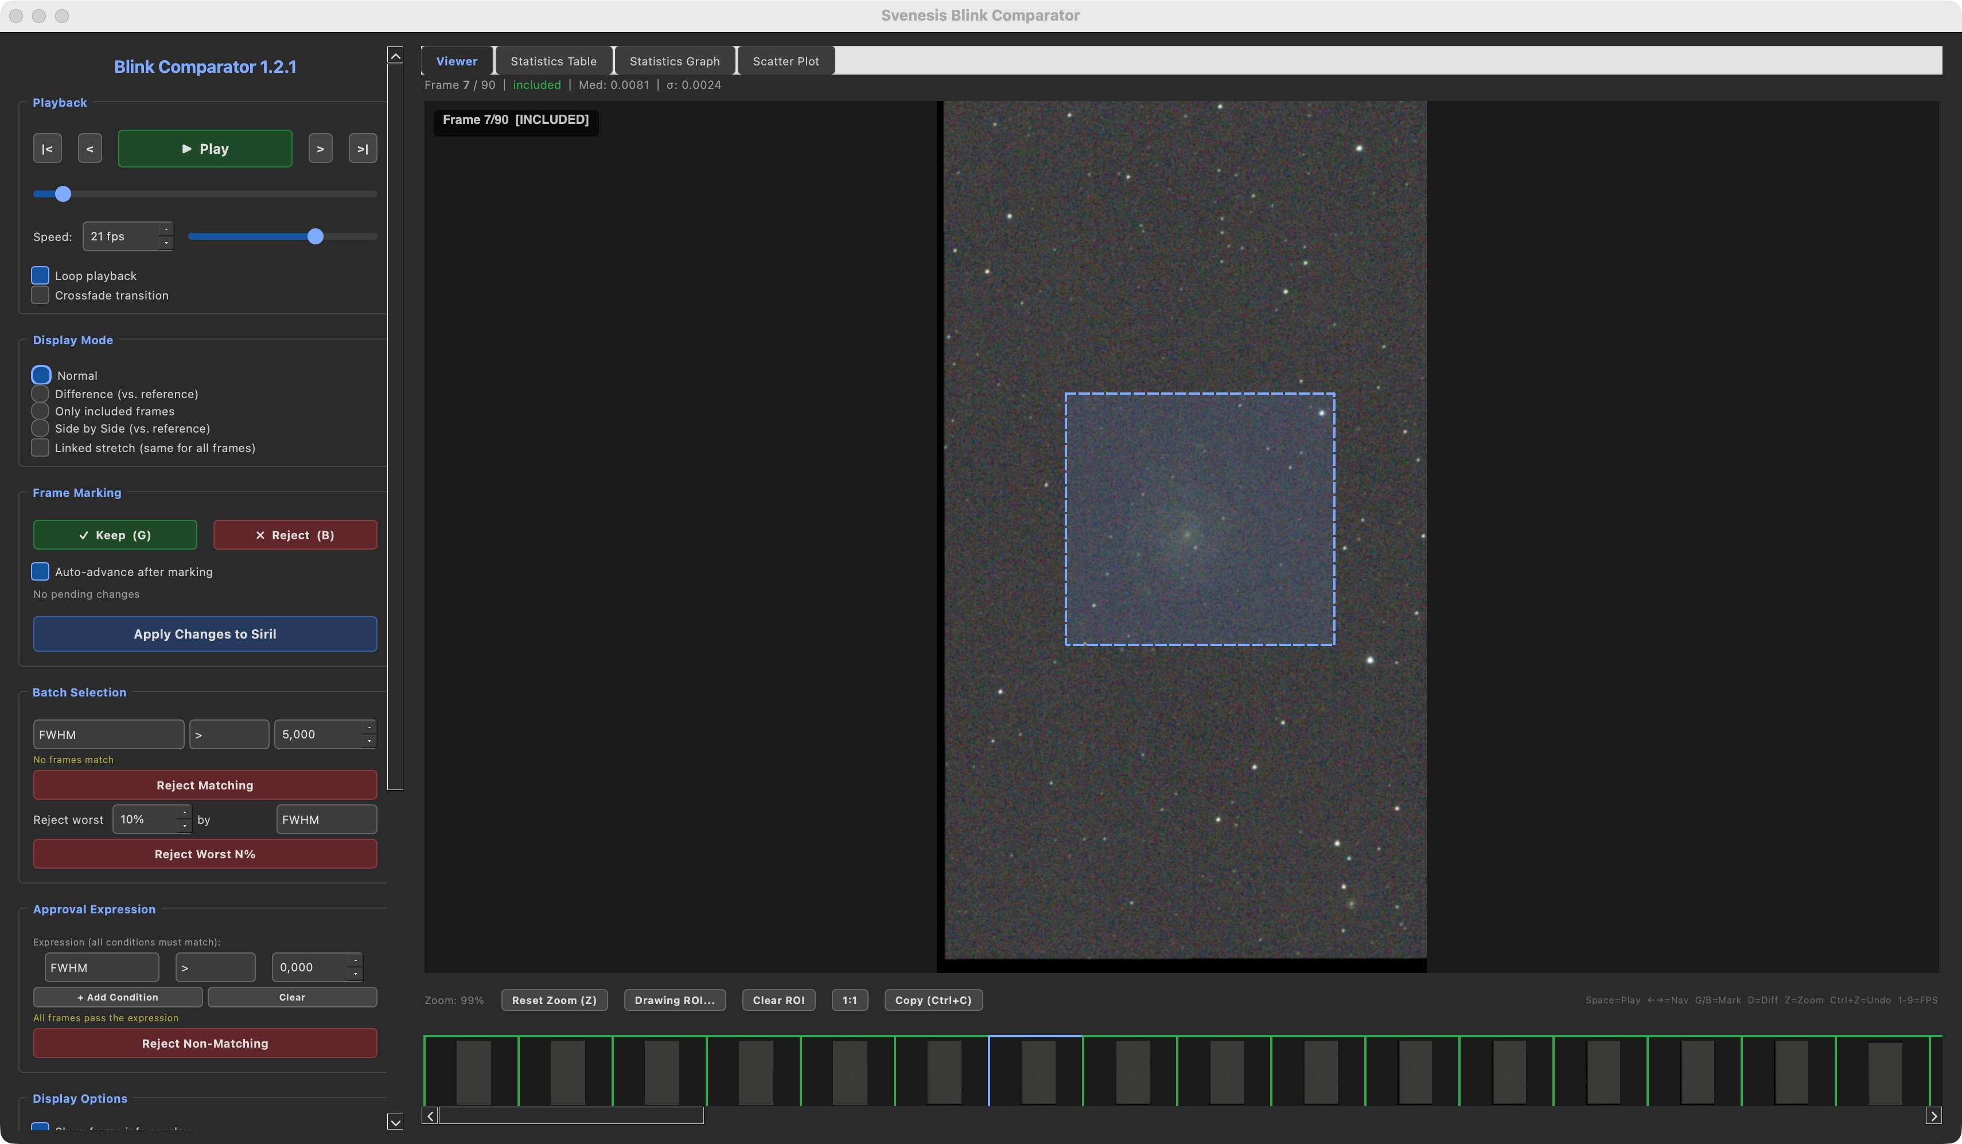The width and height of the screenshot is (1962, 1144).
Task: Open the Scatter Plot tab
Action: pos(785,60)
